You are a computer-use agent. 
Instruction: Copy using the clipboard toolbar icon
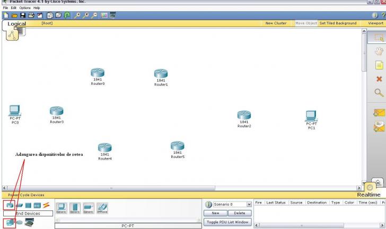[50, 15]
